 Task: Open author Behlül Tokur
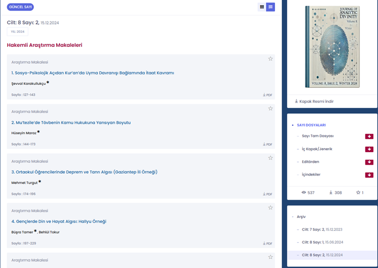(49, 232)
